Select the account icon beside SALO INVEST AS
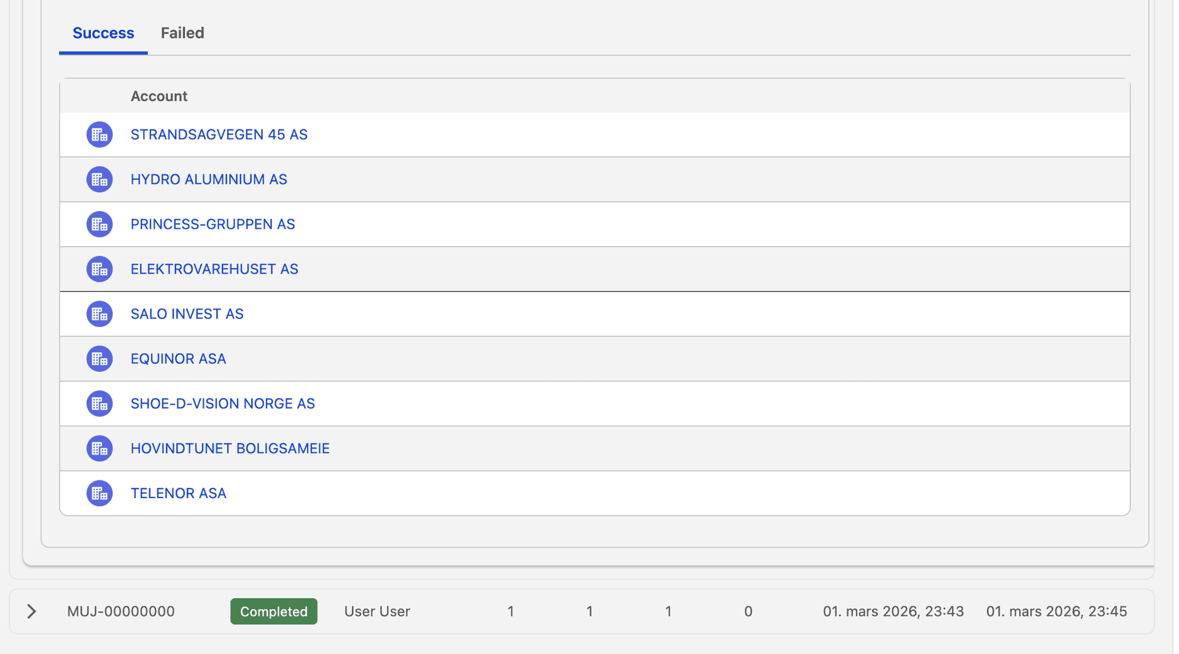Image resolution: width=1179 pixels, height=654 pixels. click(99, 314)
